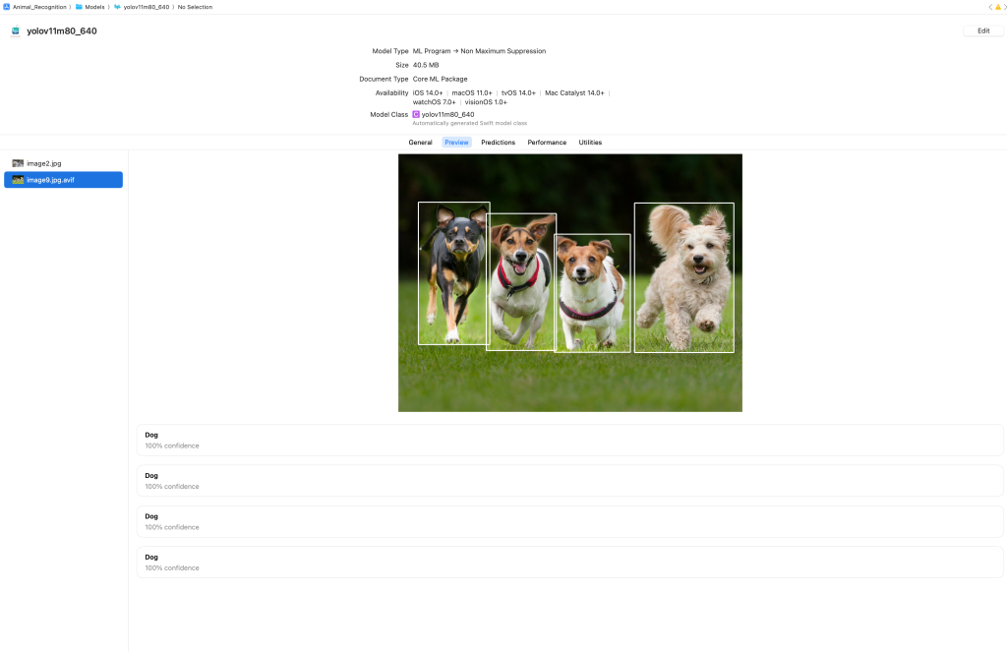Select the second Dog prediction row
The width and height of the screenshot is (1007, 652).
(x=569, y=481)
